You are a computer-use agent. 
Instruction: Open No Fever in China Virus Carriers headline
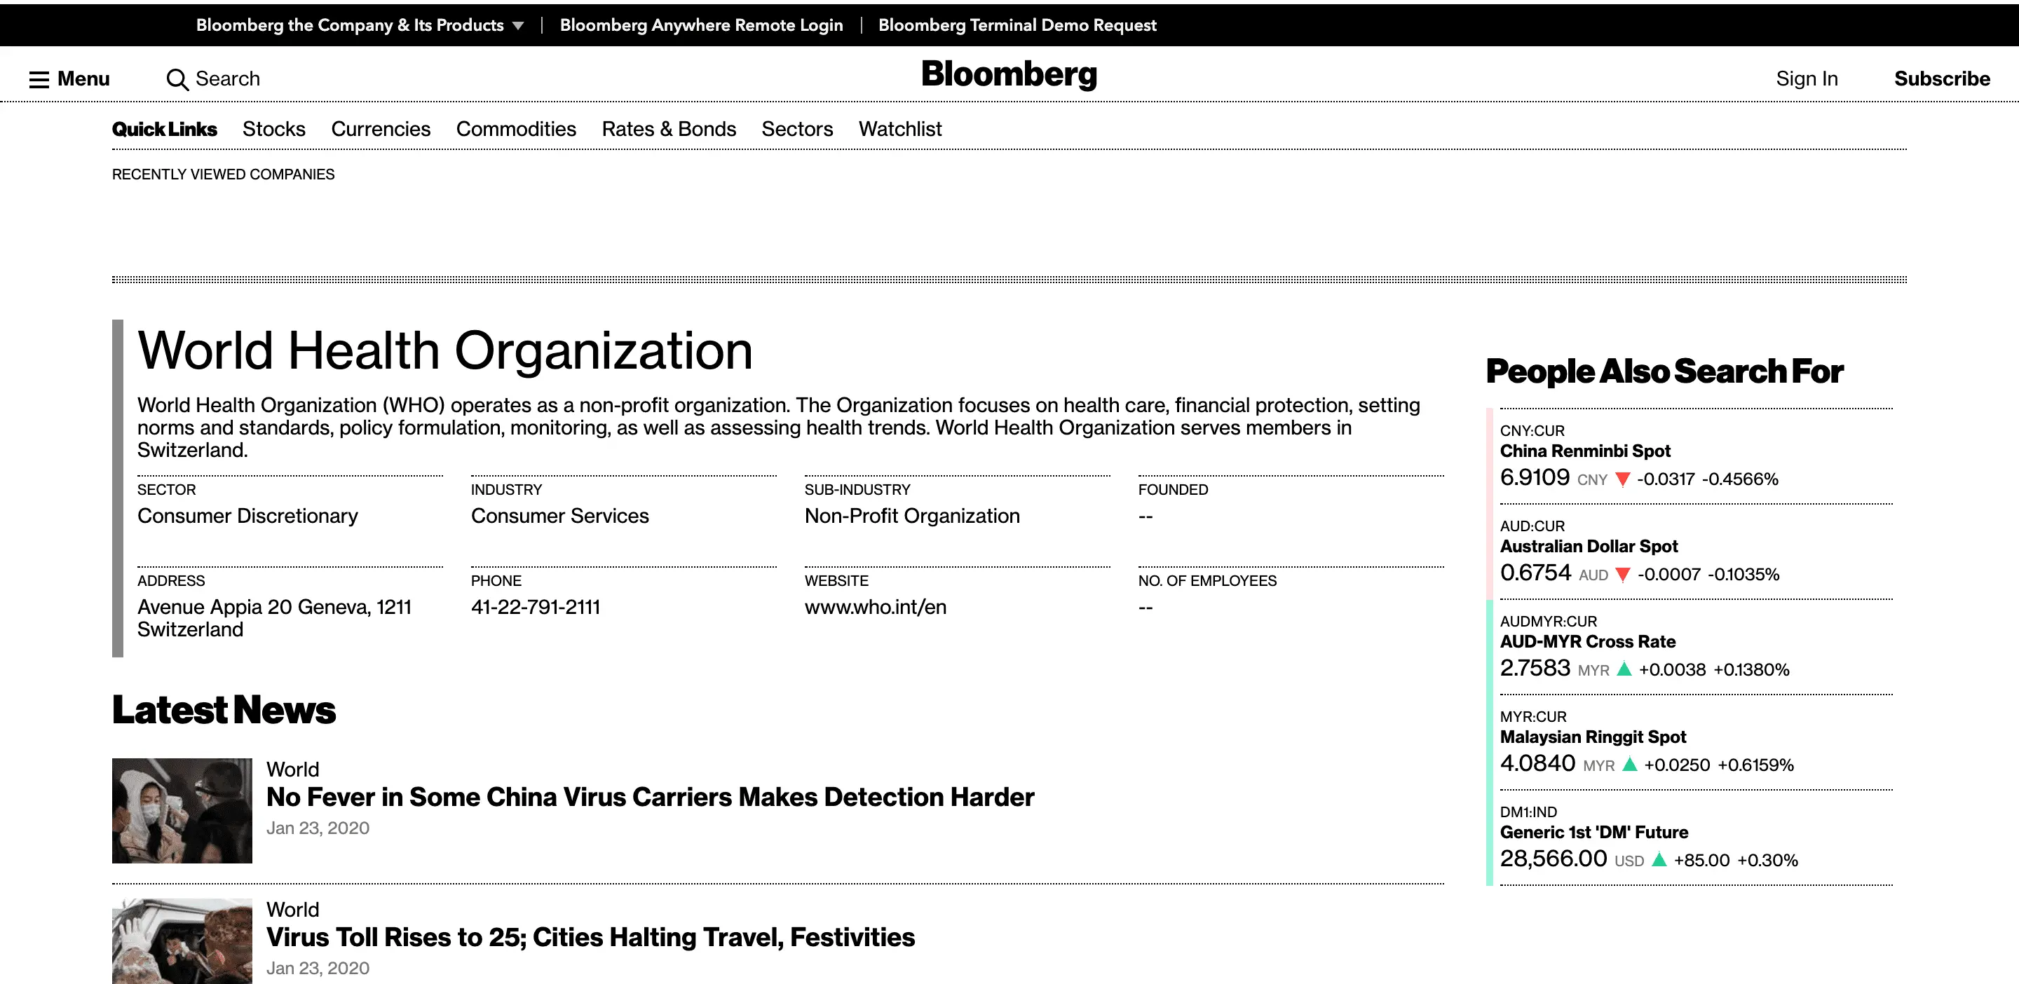[650, 797]
